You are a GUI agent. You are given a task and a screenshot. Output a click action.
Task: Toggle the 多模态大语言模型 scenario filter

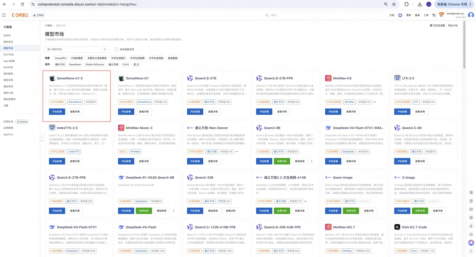pyautogui.click(x=97, y=58)
